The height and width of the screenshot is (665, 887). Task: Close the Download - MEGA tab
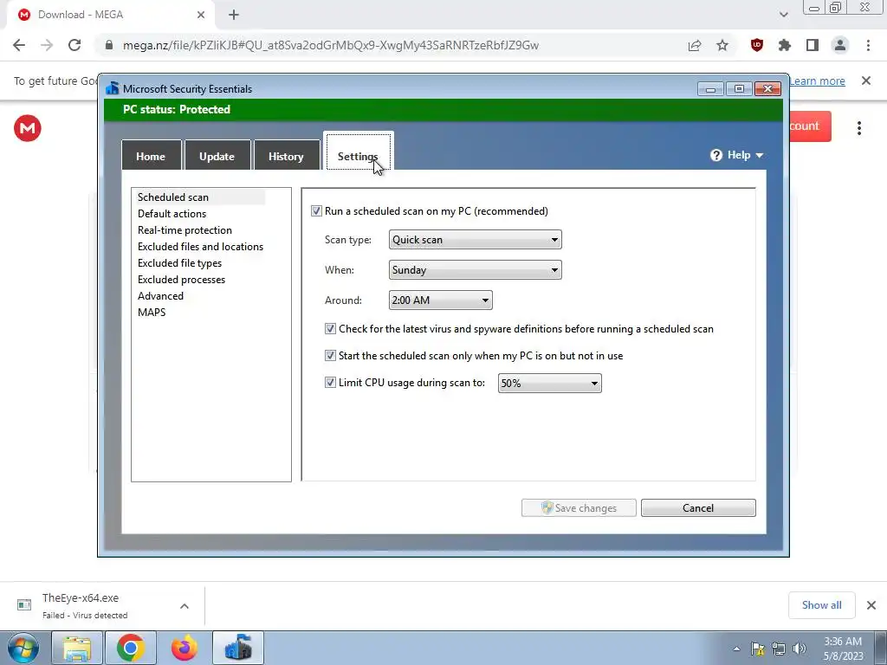(201, 15)
